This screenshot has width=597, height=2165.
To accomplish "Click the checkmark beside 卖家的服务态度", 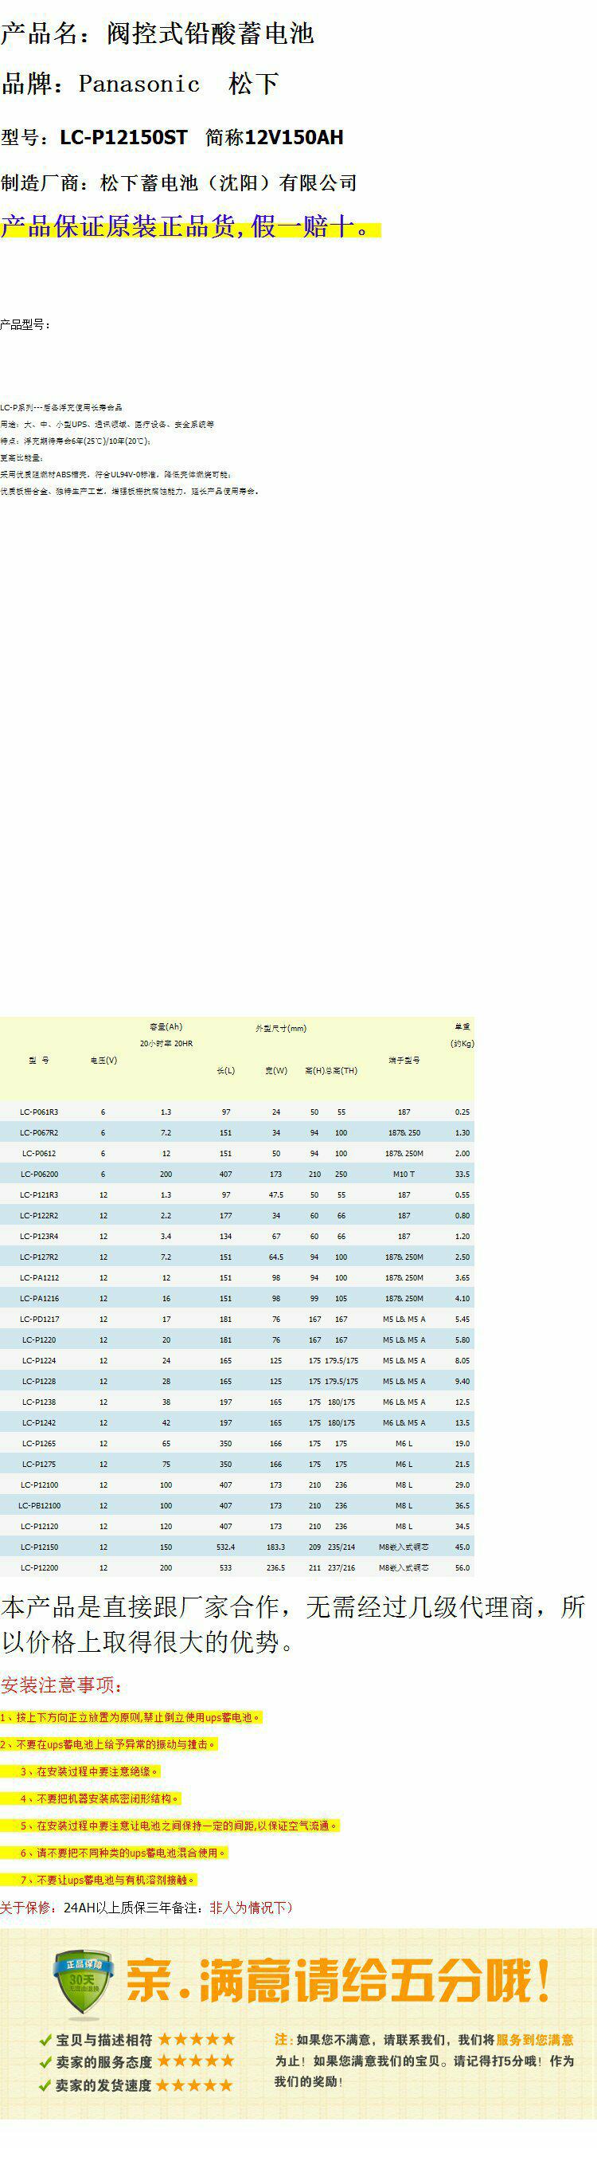I will [45, 2061].
